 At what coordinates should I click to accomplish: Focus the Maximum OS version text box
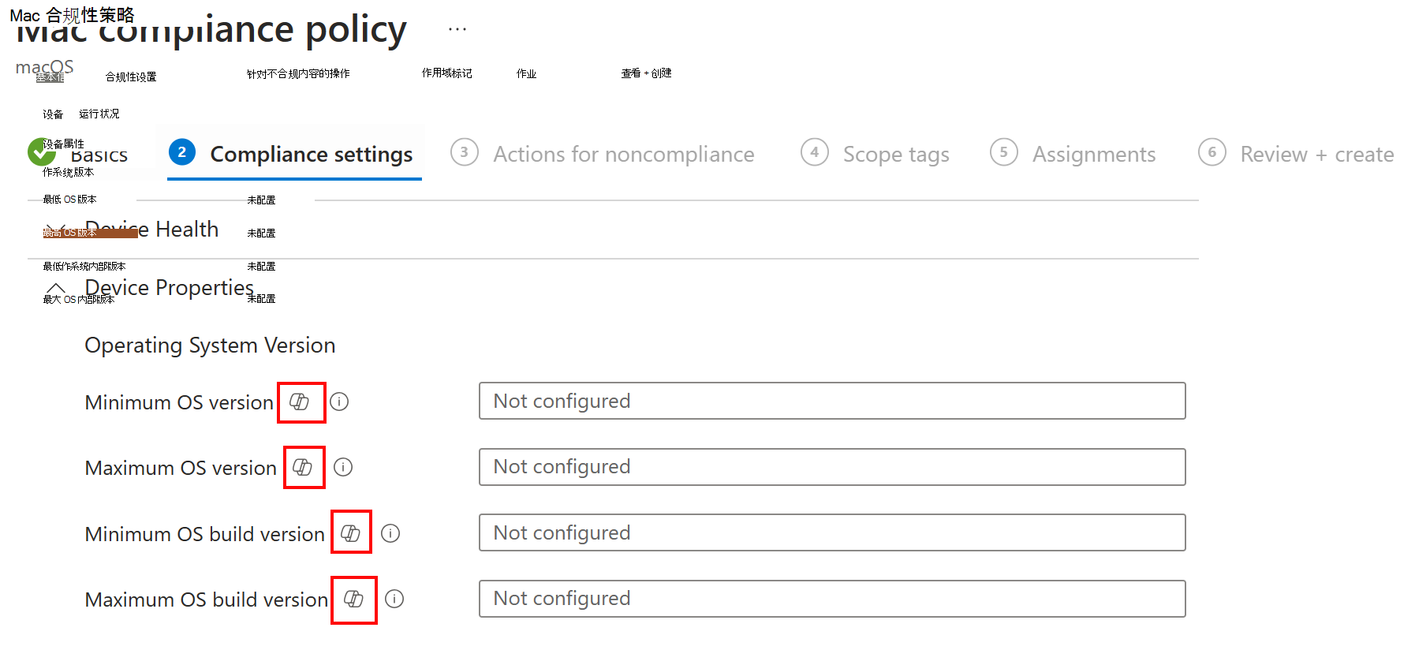832,467
